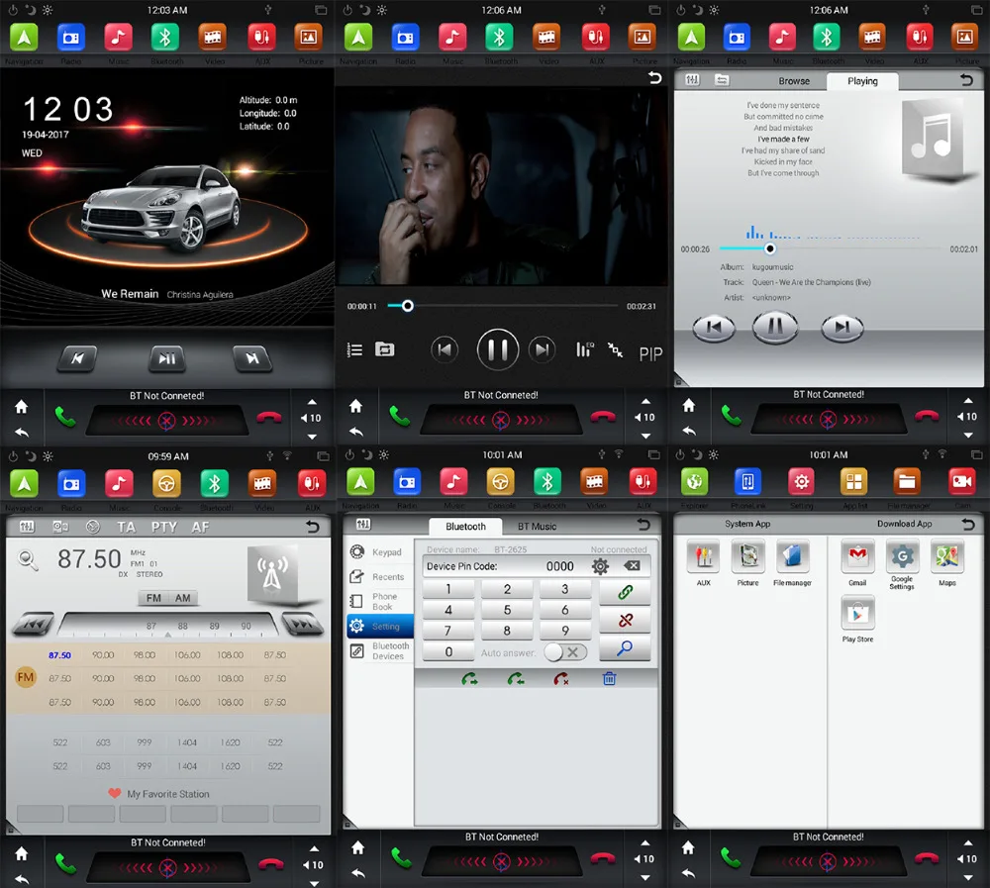Search for Bluetooth devices with the blue magnifier

pyautogui.click(x=625, y=648)
